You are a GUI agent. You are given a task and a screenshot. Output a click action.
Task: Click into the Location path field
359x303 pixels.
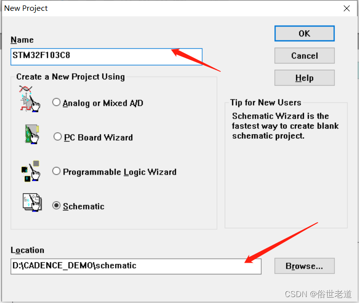coord(136,267)
